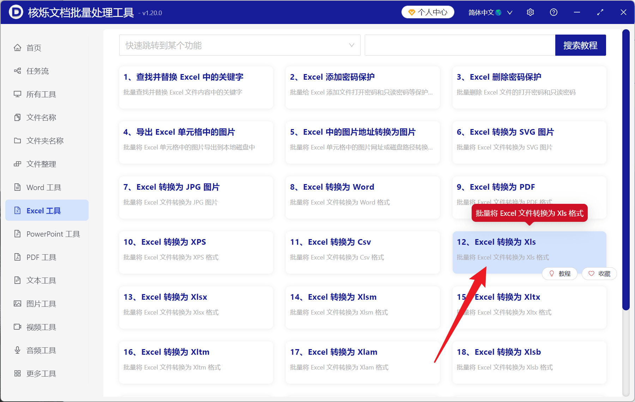Viewport: 635px width, 402px height.
Task: Expand the 简体中文 language dropdown arrow
Action: point(510,13)
